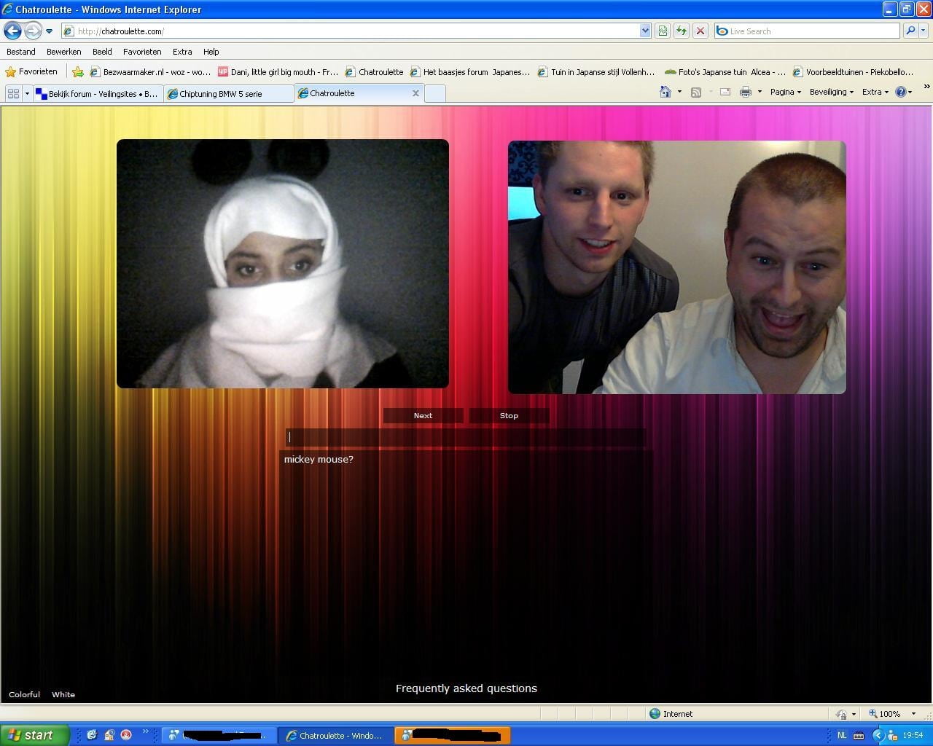Expand the Home button dropdown arrow

click(679, 92)
